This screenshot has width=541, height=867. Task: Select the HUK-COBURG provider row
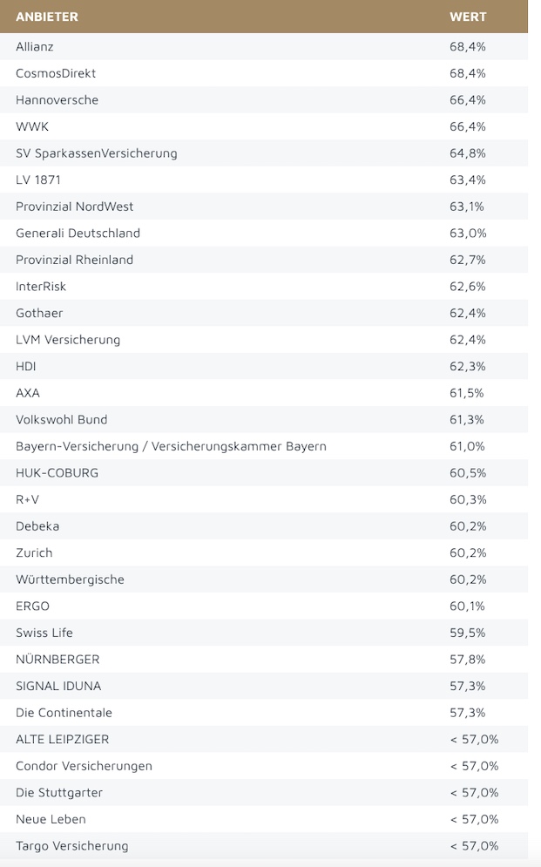(x=57, y=473)
